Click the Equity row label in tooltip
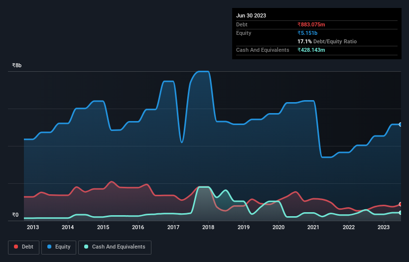Screen dimensions: 409x262 pyautogui.click(x=244, y=33)
